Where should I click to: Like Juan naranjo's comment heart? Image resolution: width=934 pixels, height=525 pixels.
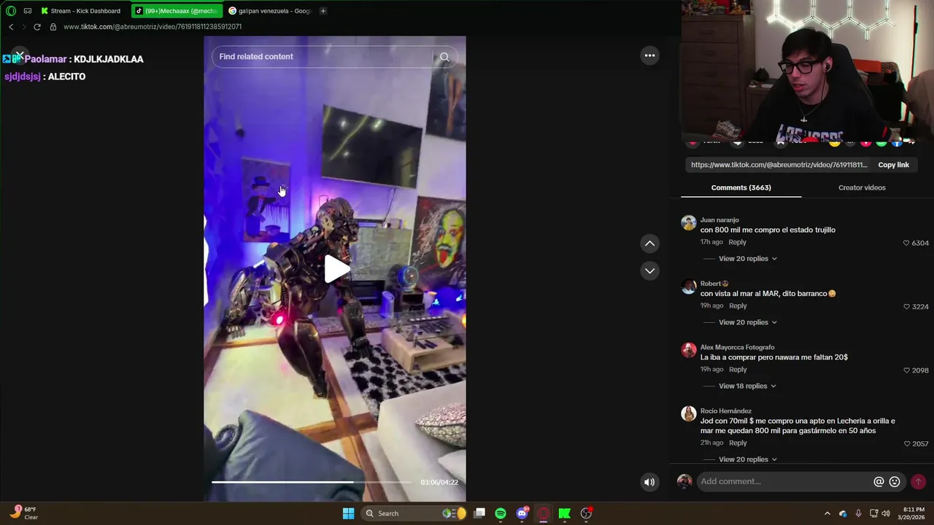tap(906, 243)
